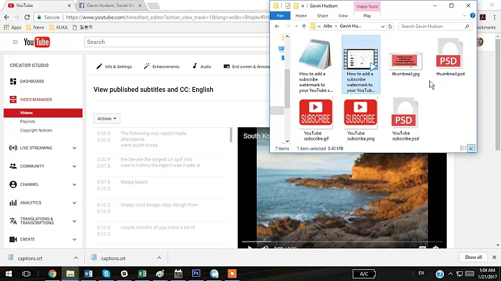This screenshot has height=281, width=501.
Task: Open File menu in File Explorer
Action: click(x=280, y=15)
